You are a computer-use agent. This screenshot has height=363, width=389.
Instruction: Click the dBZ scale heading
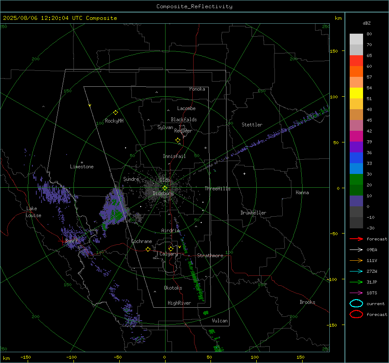pyautogui.click(x=367, y=23)
